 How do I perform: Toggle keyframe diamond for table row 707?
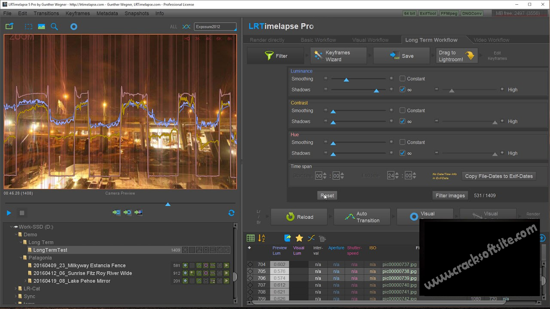coord(250,285)
